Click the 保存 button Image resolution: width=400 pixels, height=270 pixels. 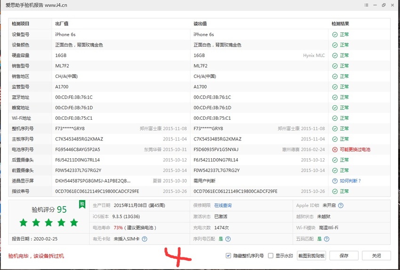(x=344, y=256)
